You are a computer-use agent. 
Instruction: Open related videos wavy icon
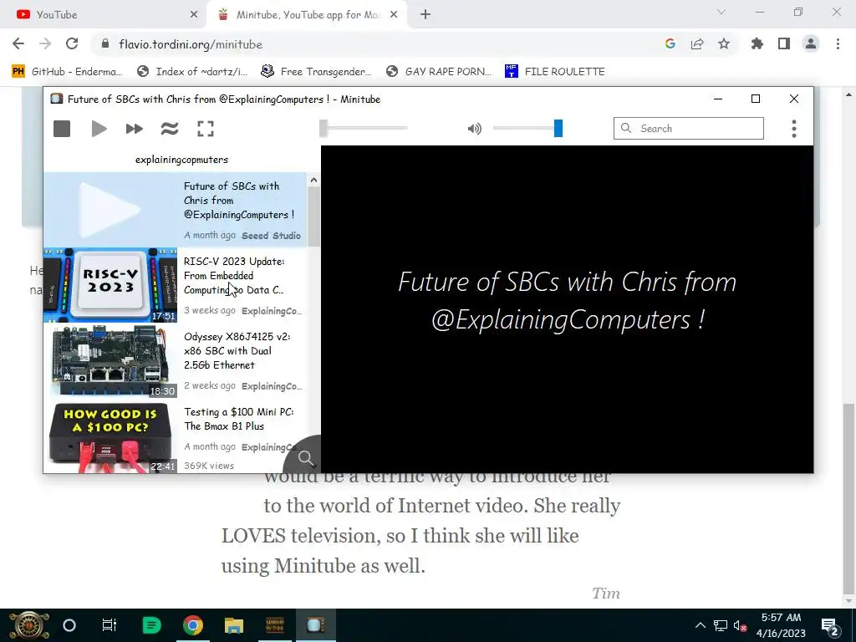point(170,129)
